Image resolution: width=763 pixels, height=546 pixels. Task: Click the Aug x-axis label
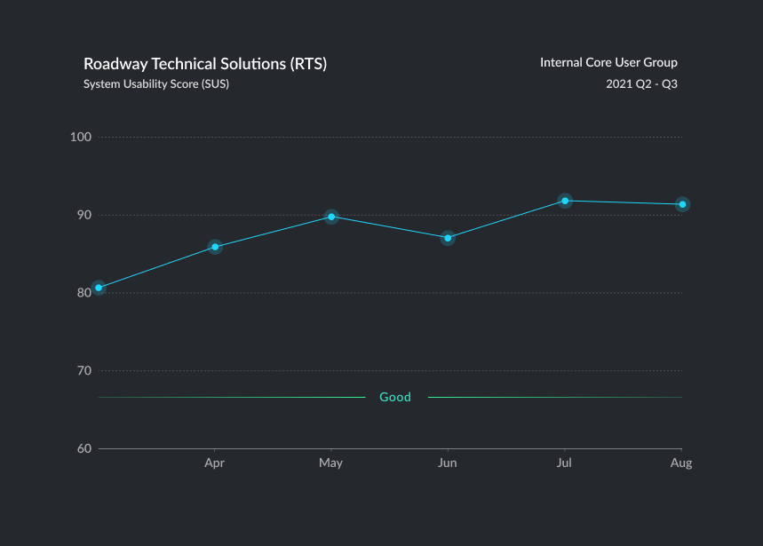tap(680, 463)
